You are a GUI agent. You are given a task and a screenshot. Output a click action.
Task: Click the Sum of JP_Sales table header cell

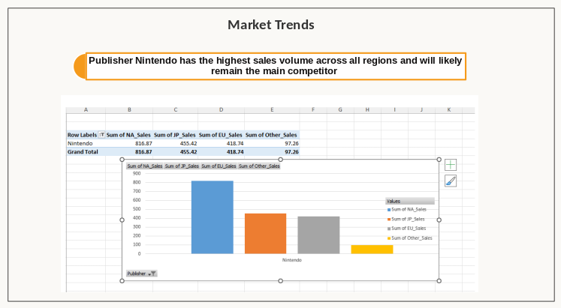[175, 135]
